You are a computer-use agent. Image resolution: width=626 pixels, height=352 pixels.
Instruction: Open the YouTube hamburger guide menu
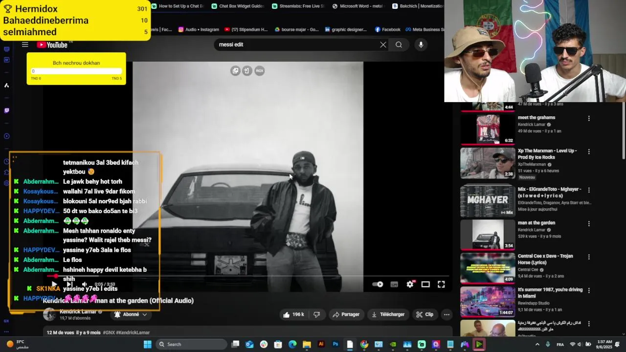click(25, 44)
